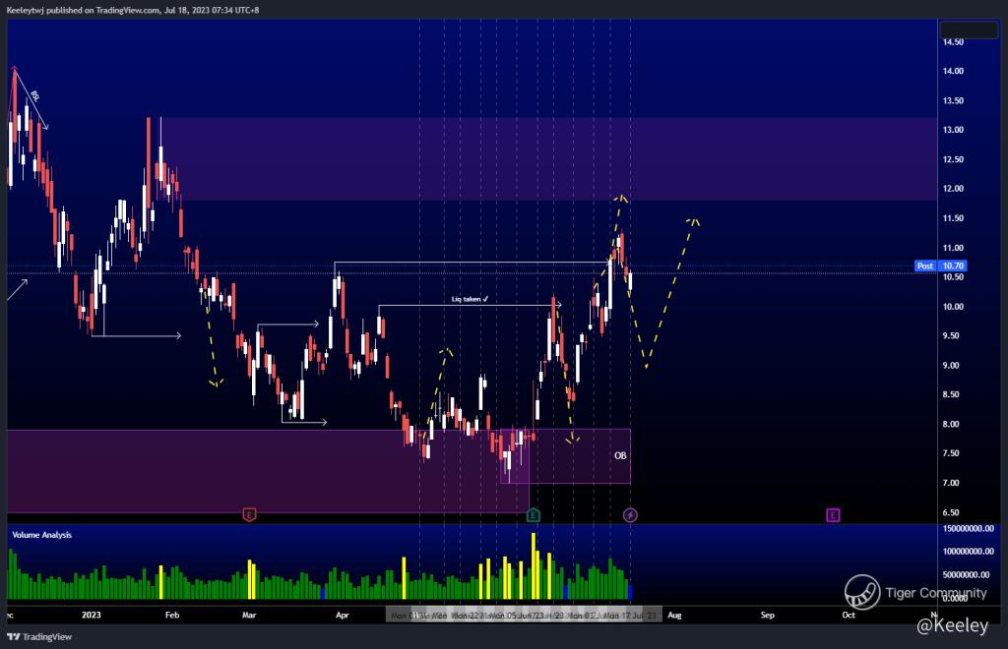Click the 12.00 price axis label

(x=953, y=189)
